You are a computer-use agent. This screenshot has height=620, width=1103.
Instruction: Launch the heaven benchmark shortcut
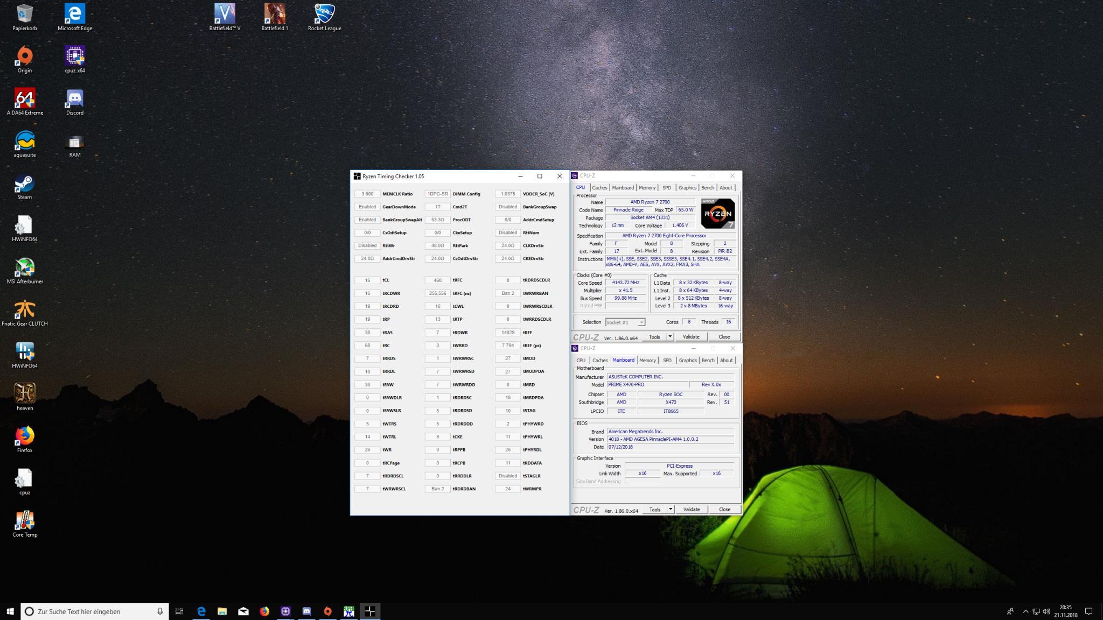[25, 397]
